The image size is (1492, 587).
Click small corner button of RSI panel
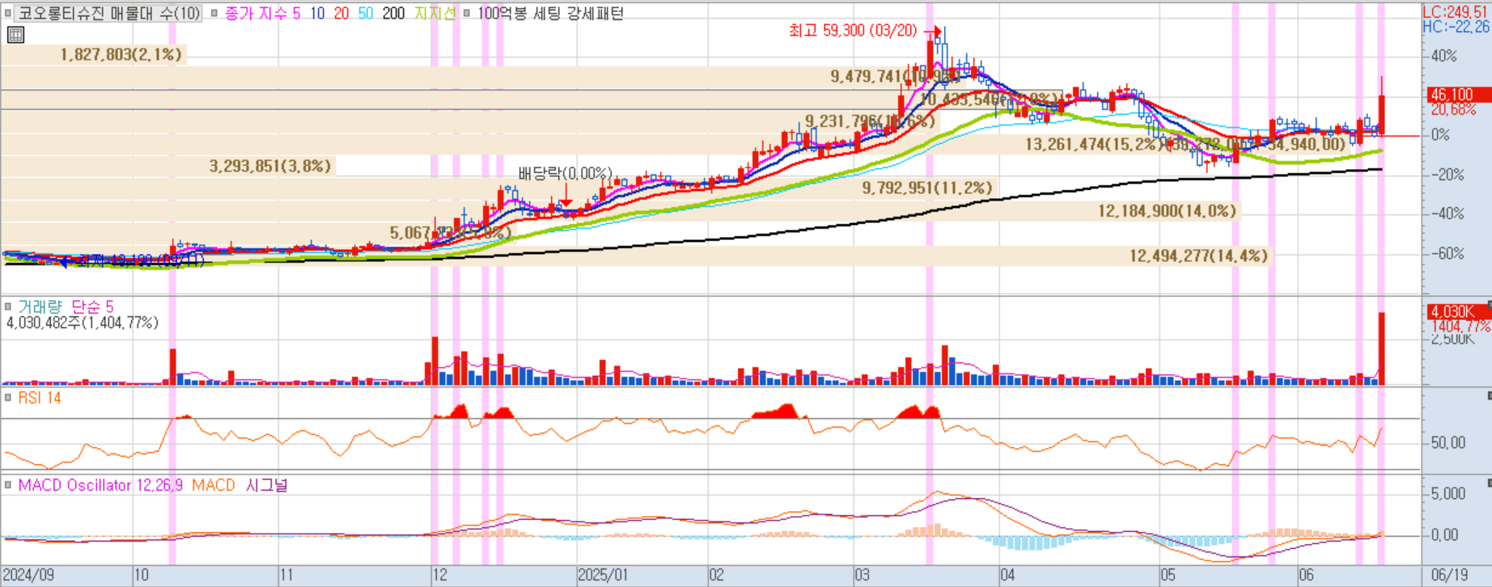tap(1489, 395)
